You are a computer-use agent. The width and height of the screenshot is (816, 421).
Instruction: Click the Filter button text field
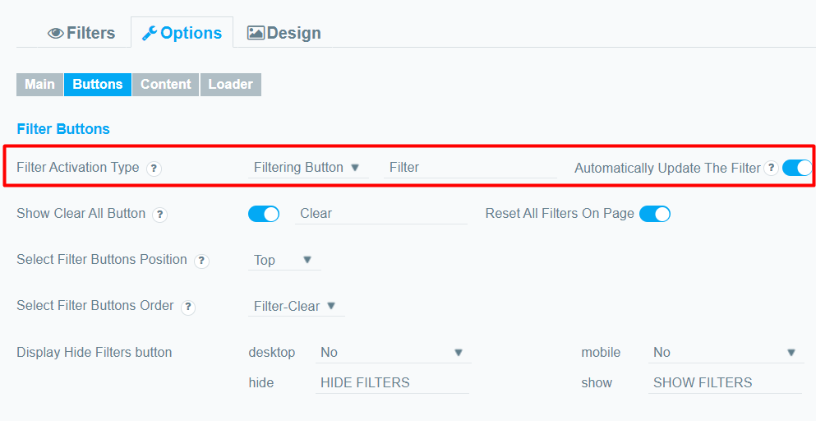tap(470, 168)
